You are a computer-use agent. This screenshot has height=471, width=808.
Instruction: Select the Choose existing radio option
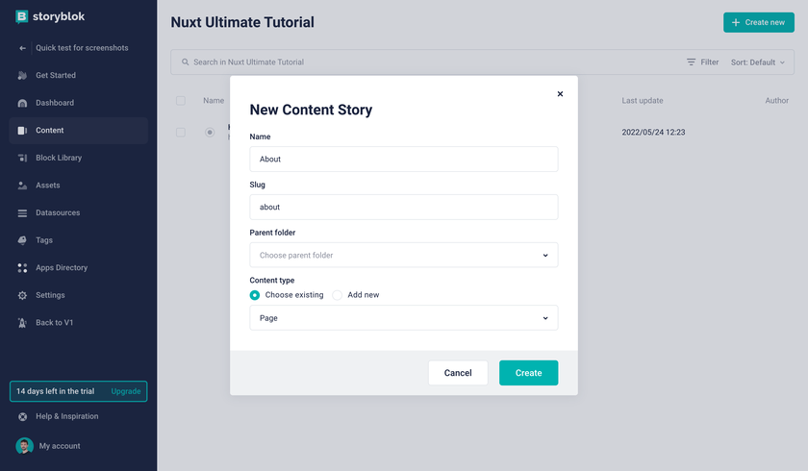255,295
